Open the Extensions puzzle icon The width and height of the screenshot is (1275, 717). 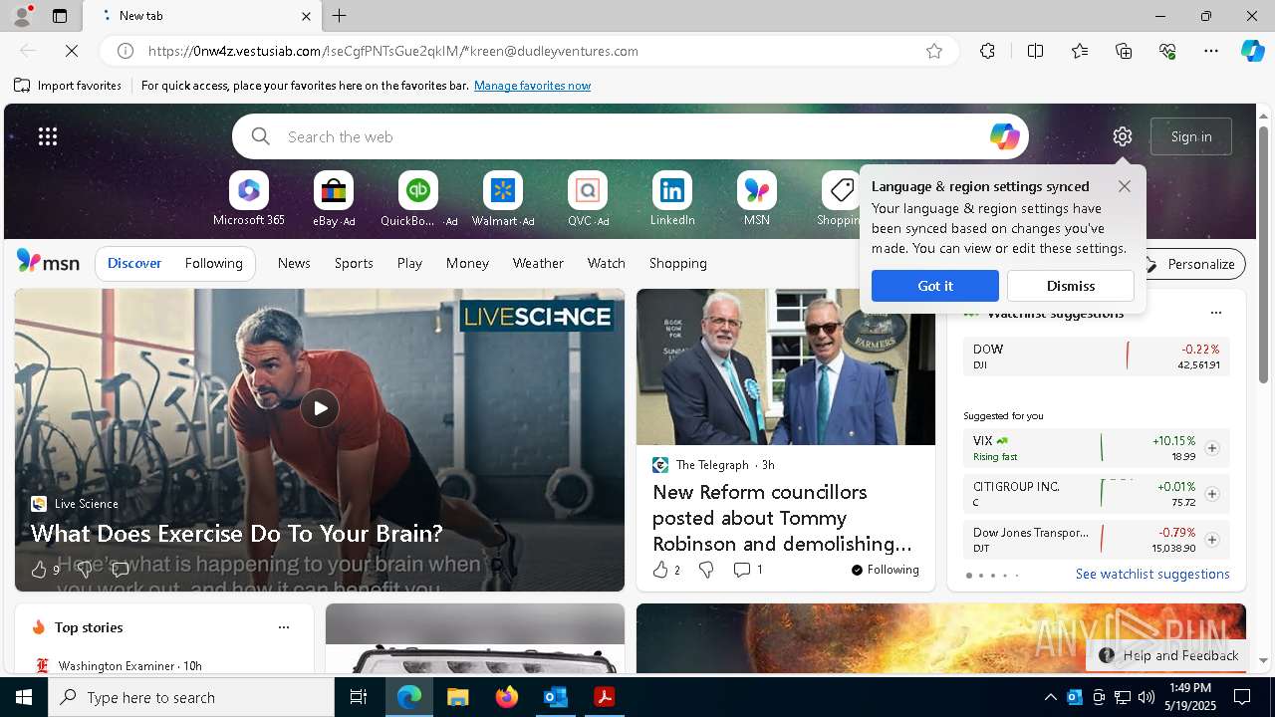pyautogui.click(x=987, y=51)
